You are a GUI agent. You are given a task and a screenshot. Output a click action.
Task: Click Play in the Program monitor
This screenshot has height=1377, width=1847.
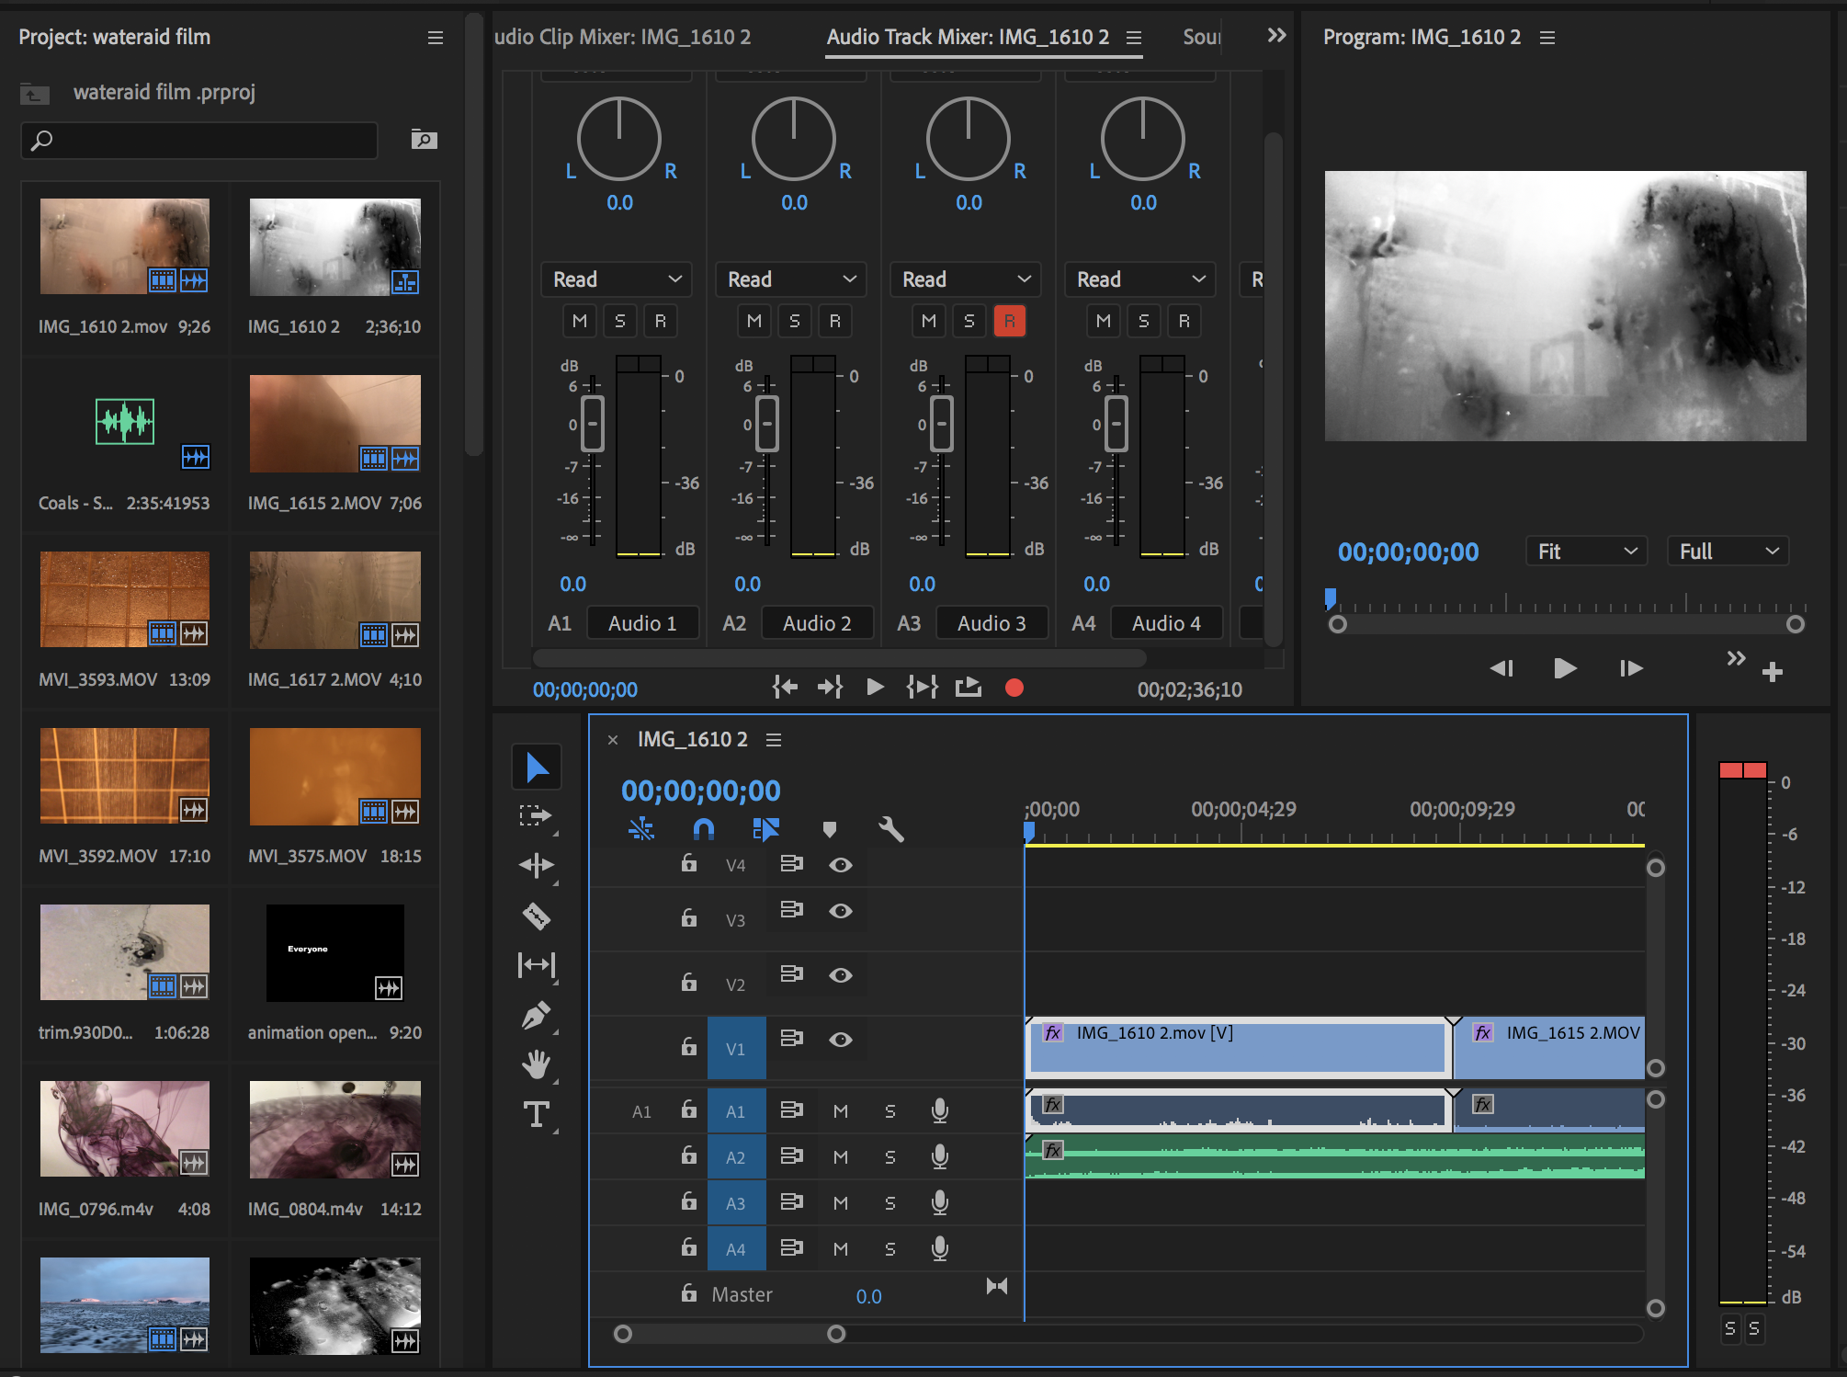point(1565,668)
